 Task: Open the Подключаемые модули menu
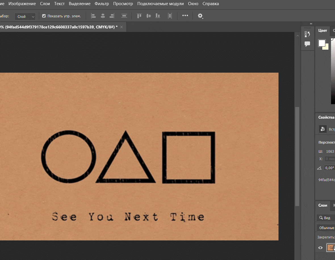(160, 4)
